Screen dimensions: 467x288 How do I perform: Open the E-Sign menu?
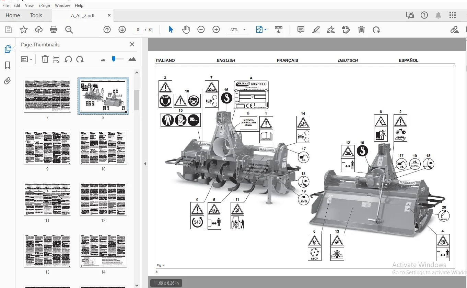(44, 5)
